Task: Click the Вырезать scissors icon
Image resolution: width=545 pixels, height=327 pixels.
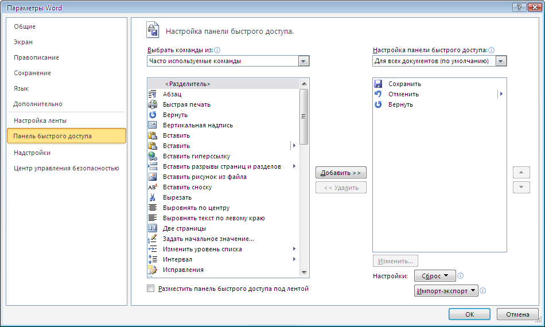Action: (152, 197)
